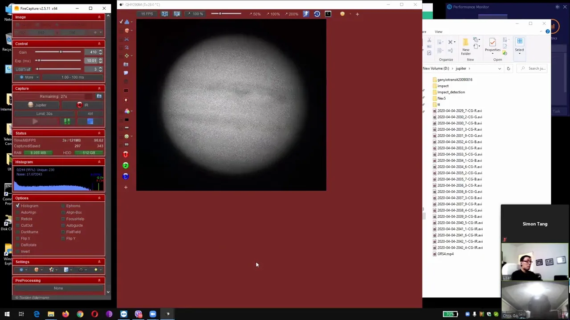Click the blue stop capture button
Image resolution: width=570 pixels, height=320 pixels.
point(90,121)
